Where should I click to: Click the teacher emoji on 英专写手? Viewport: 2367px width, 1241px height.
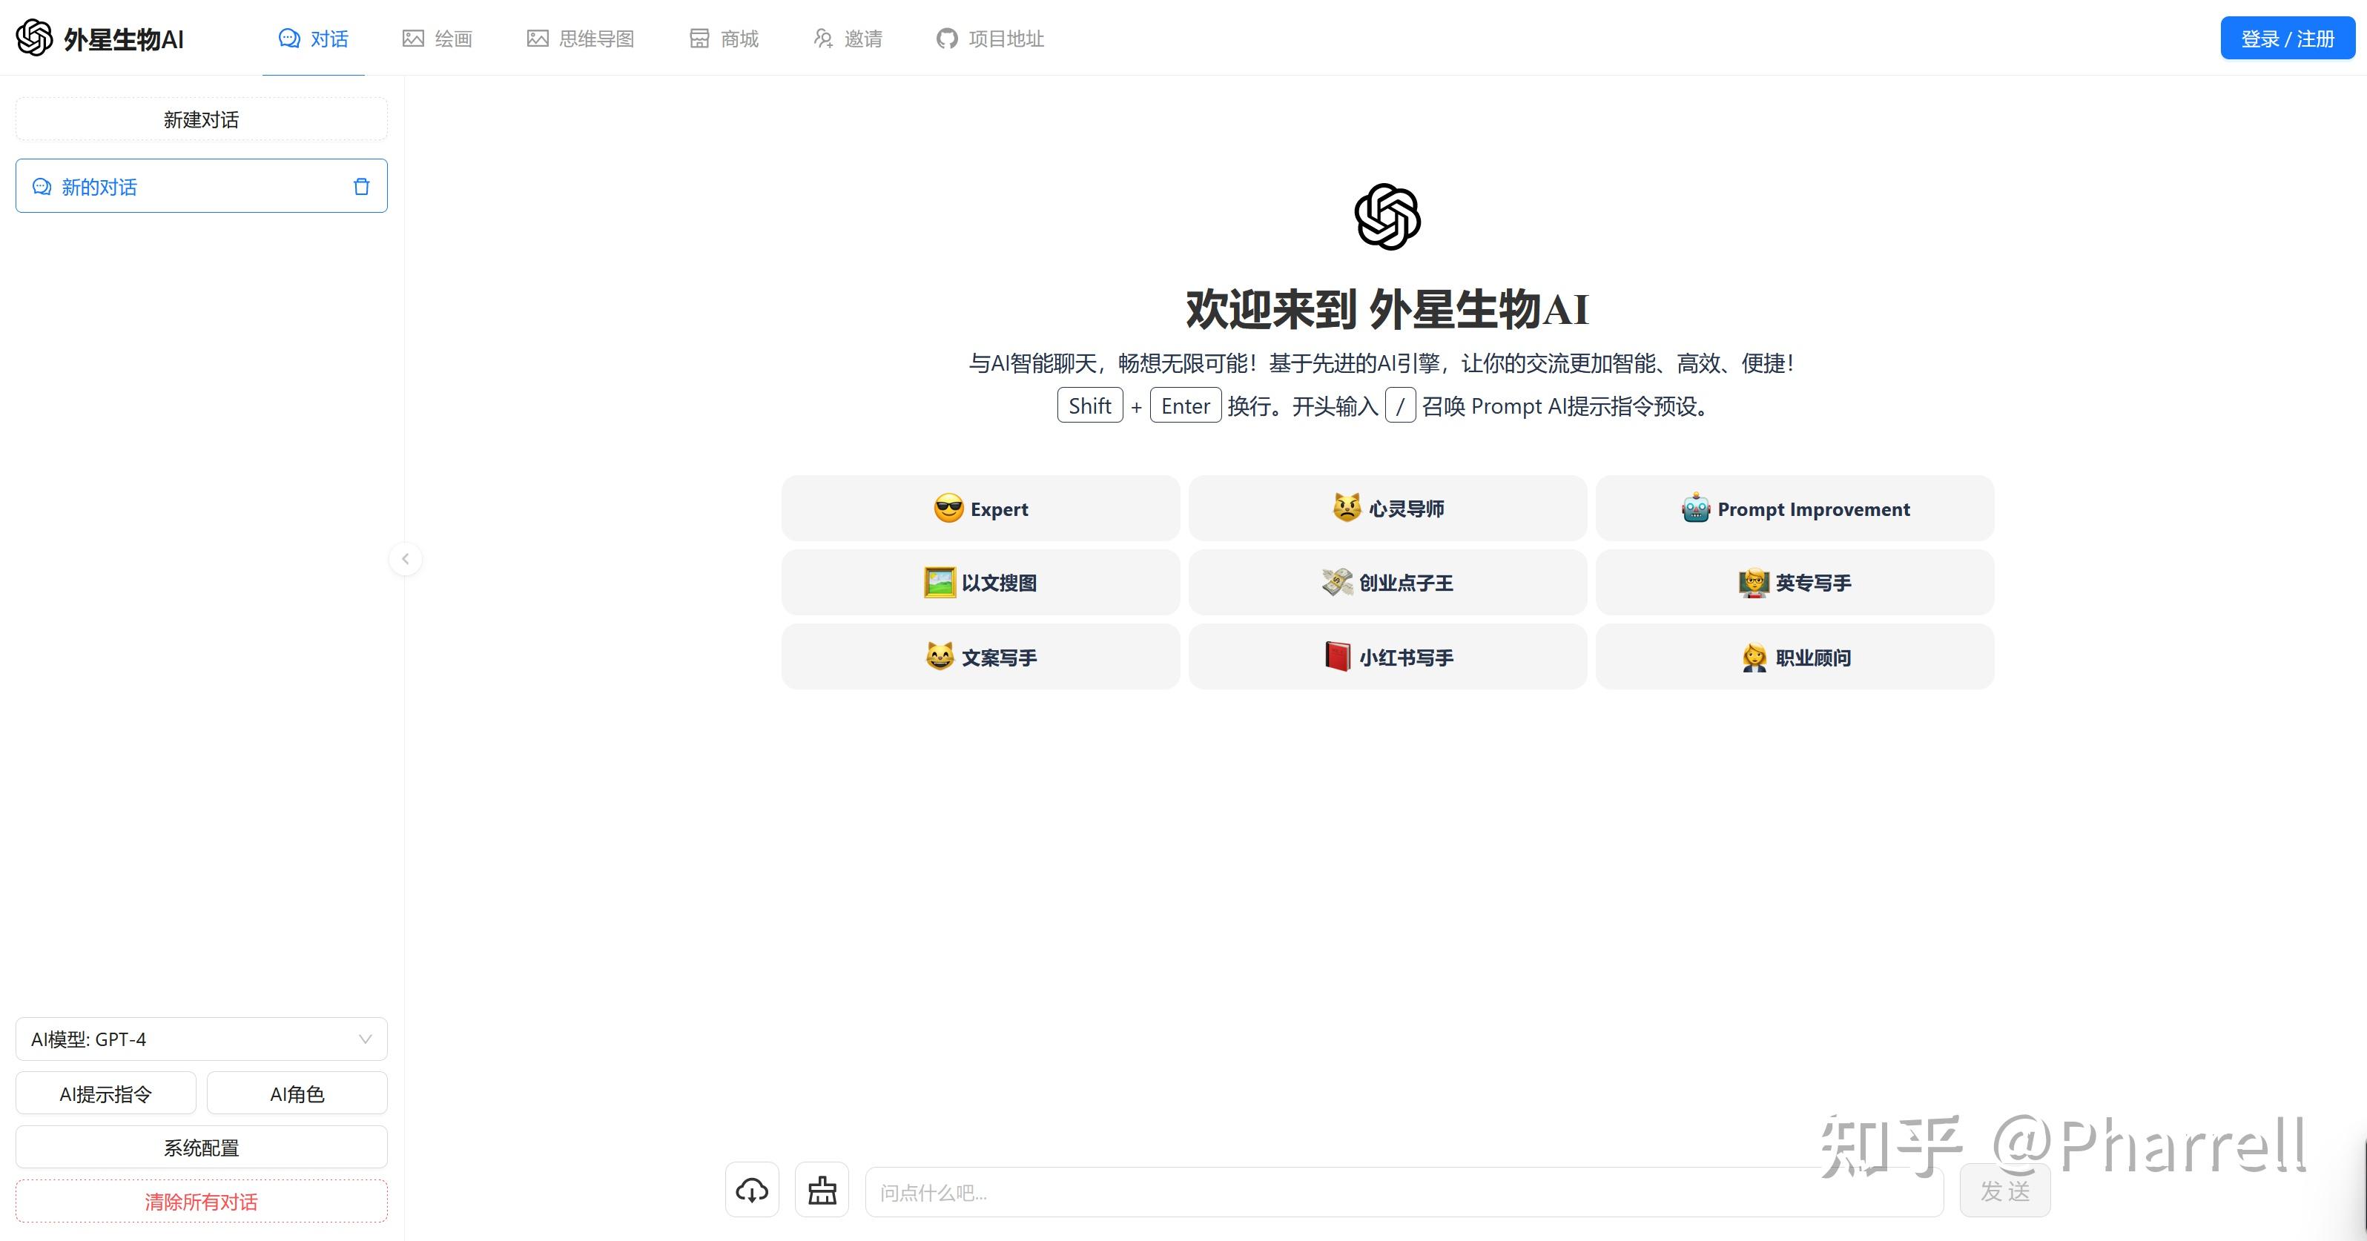point(1754,583)
